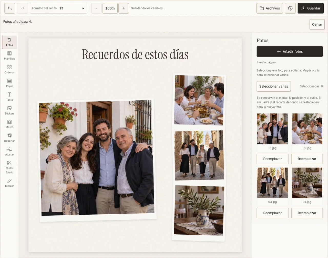Open the help question mark button

[x=290, y=8]
